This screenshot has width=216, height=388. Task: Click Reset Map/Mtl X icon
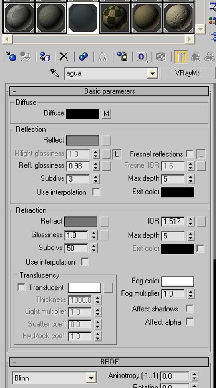[64, 57]
